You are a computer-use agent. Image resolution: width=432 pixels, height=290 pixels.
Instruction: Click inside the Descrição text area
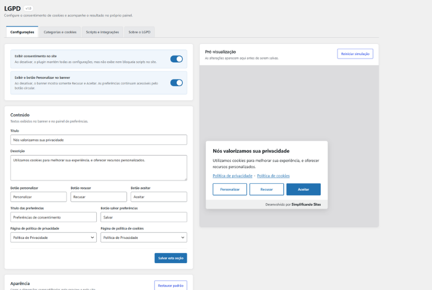coord(98,168)
